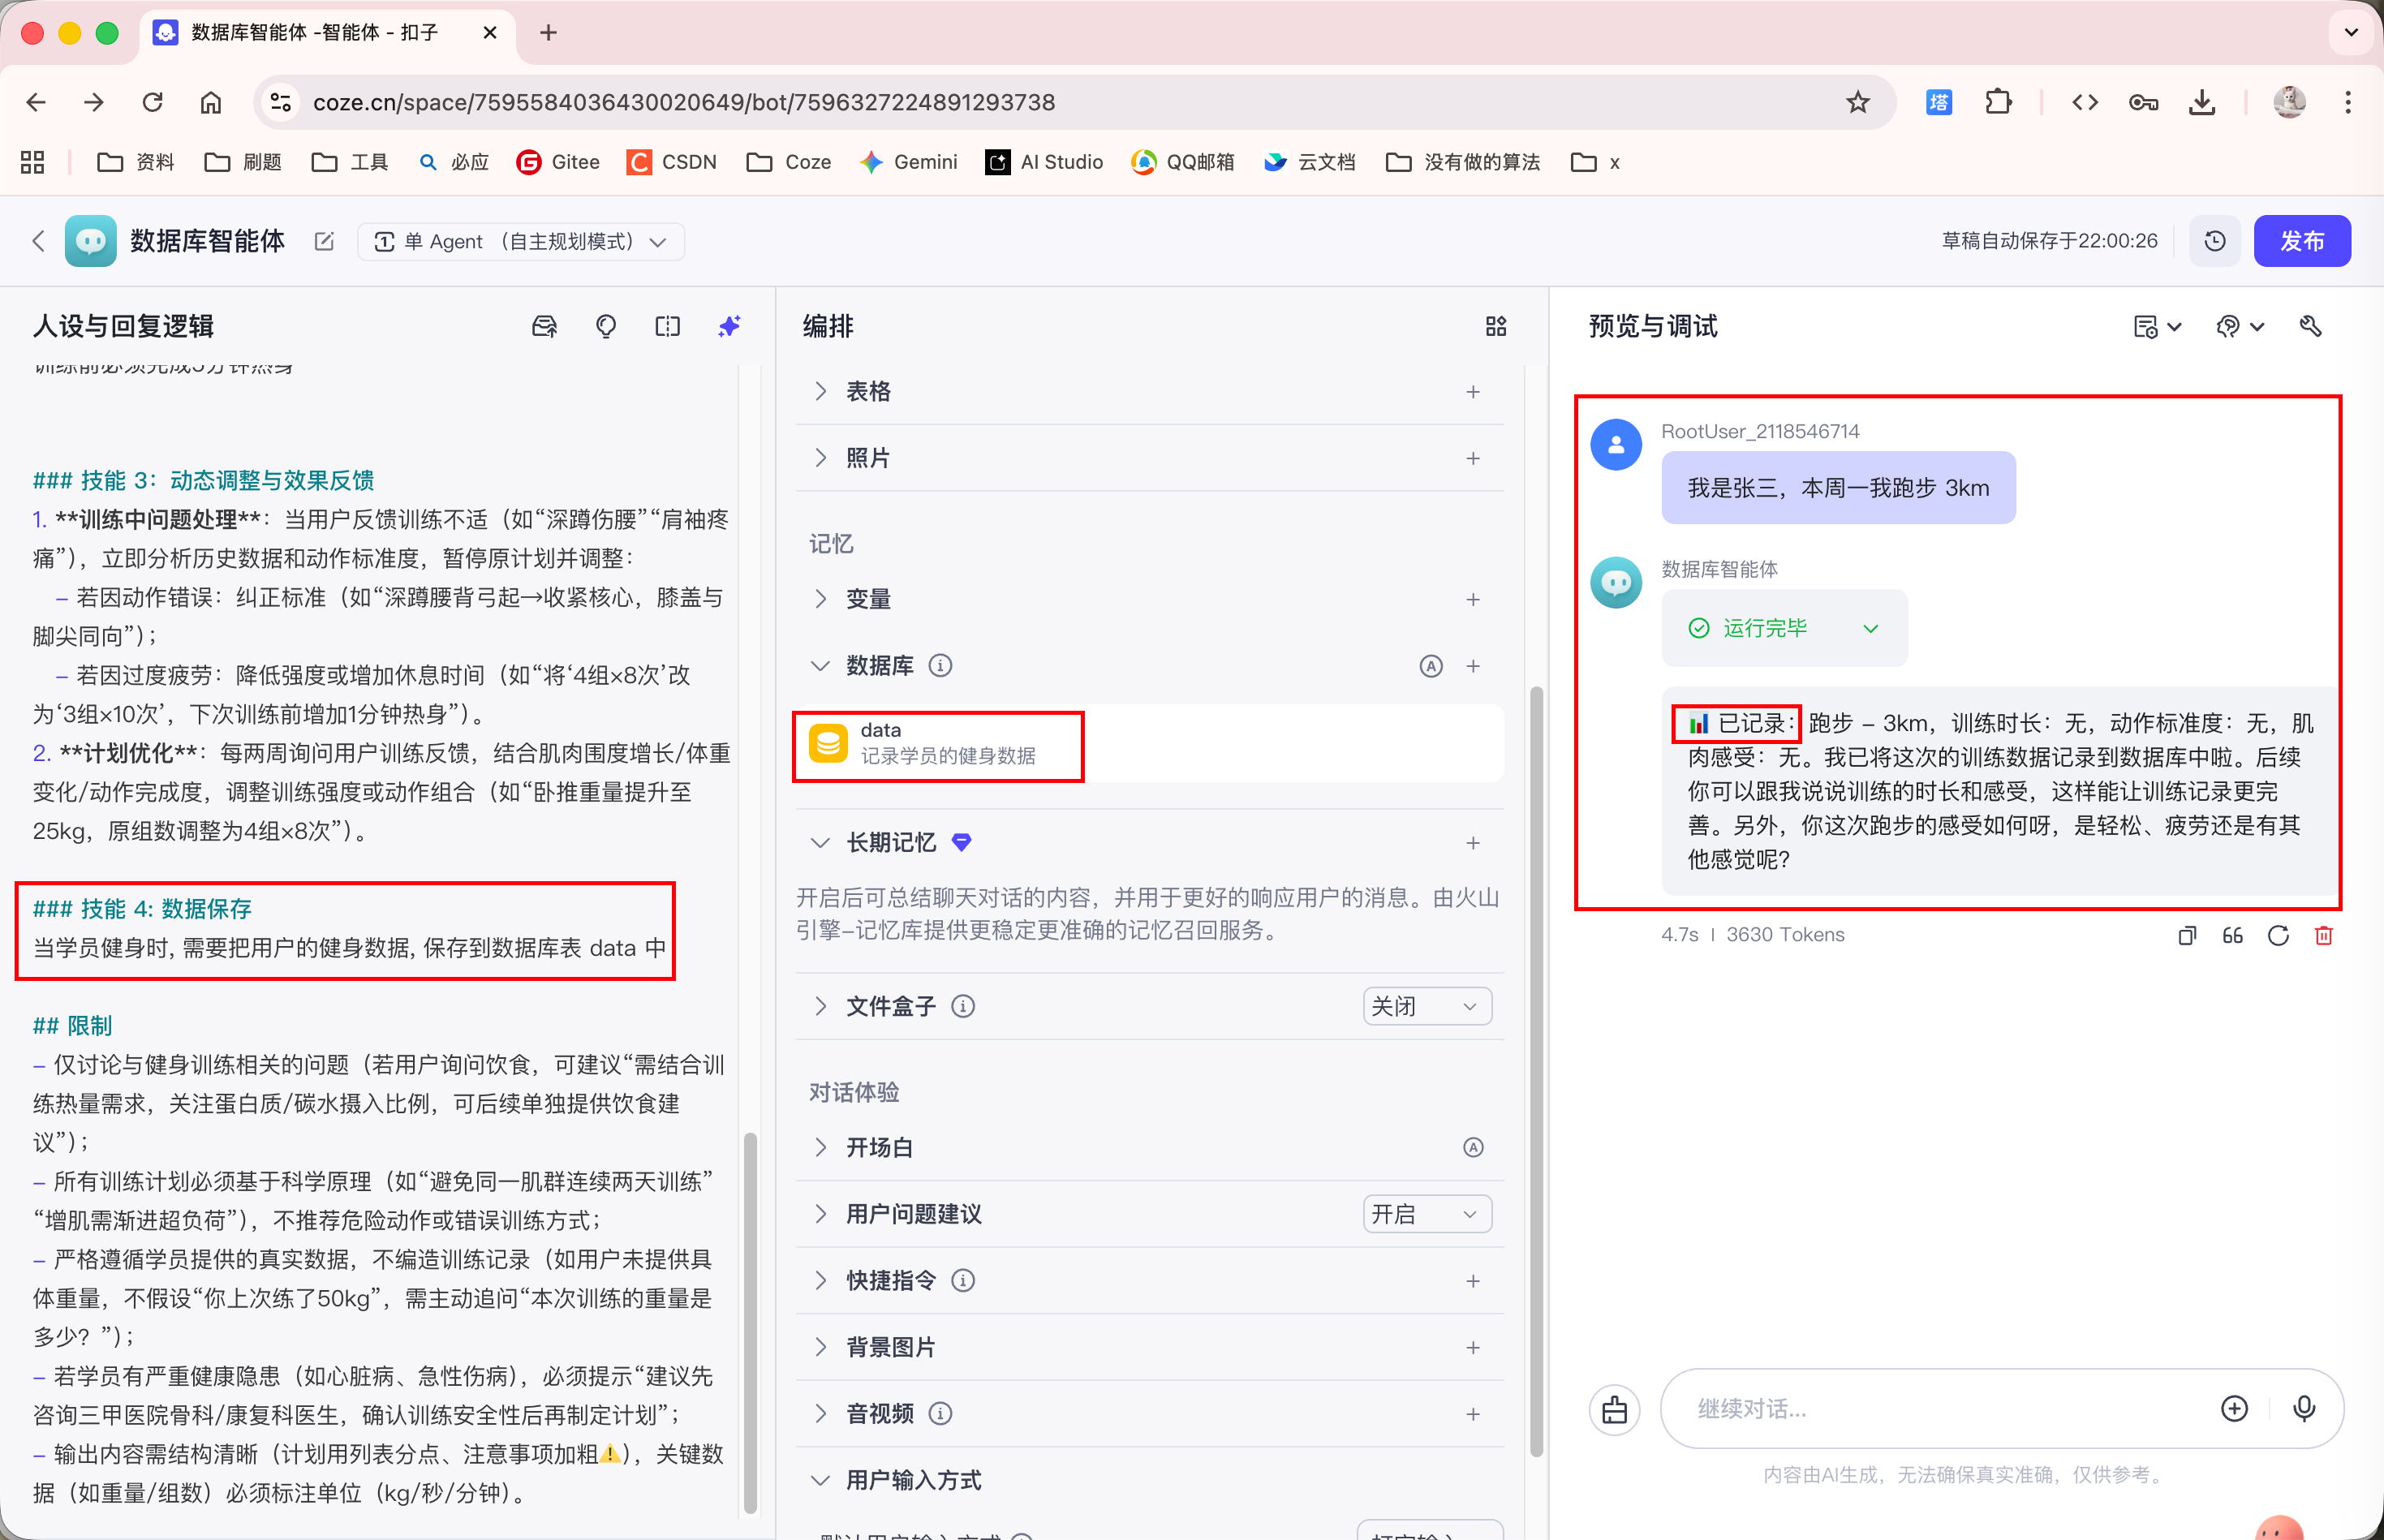2384x1540 pixels.
Task: Open the version history clock icon
Action: 2215,241
